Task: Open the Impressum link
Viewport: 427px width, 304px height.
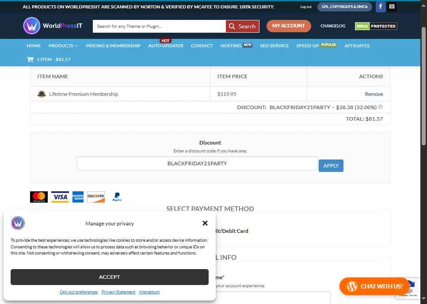Action: pyautogui.click(x=149, y=292)
